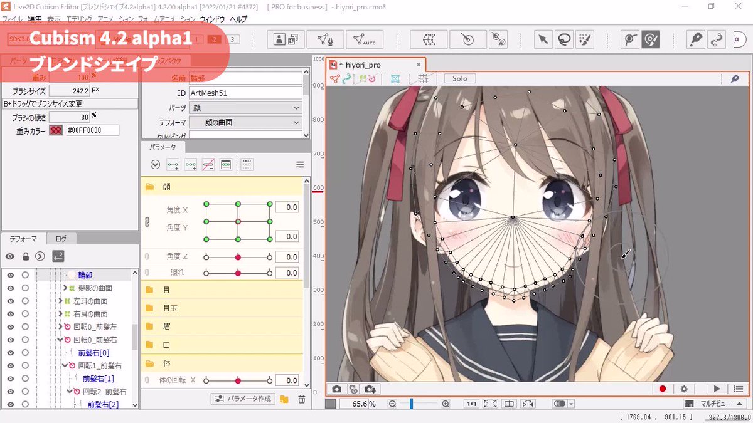Image resolution: width=753 pixels, height=423 pixels.
Task: Click the red record button
Action: (x=663, y=389)
